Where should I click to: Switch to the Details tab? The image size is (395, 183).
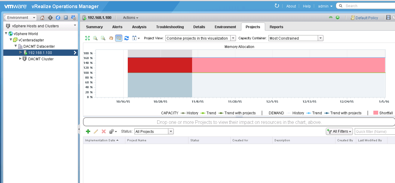199,27
